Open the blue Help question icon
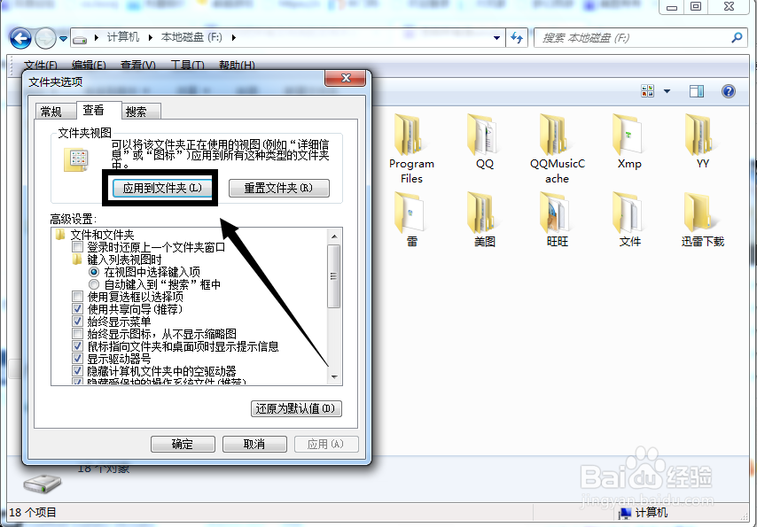The width and height of the screenshot is (757, 527). [728, 90]
